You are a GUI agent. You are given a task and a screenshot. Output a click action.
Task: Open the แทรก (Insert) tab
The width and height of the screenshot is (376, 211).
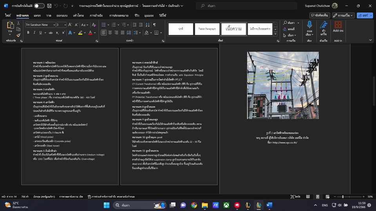(x=37, y=15)
